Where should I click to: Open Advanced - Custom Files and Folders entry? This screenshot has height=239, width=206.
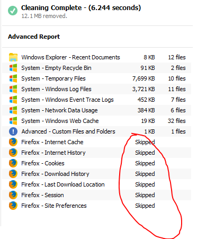(96, 131)
